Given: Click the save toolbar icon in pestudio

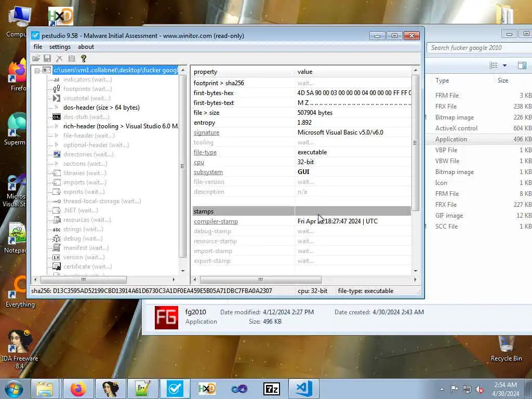Looking at the screenshot, I should pyautogui.click(x=47, y=58).
